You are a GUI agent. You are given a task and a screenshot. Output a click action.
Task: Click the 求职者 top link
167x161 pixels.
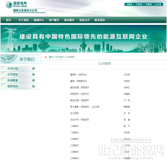[139, 4]
